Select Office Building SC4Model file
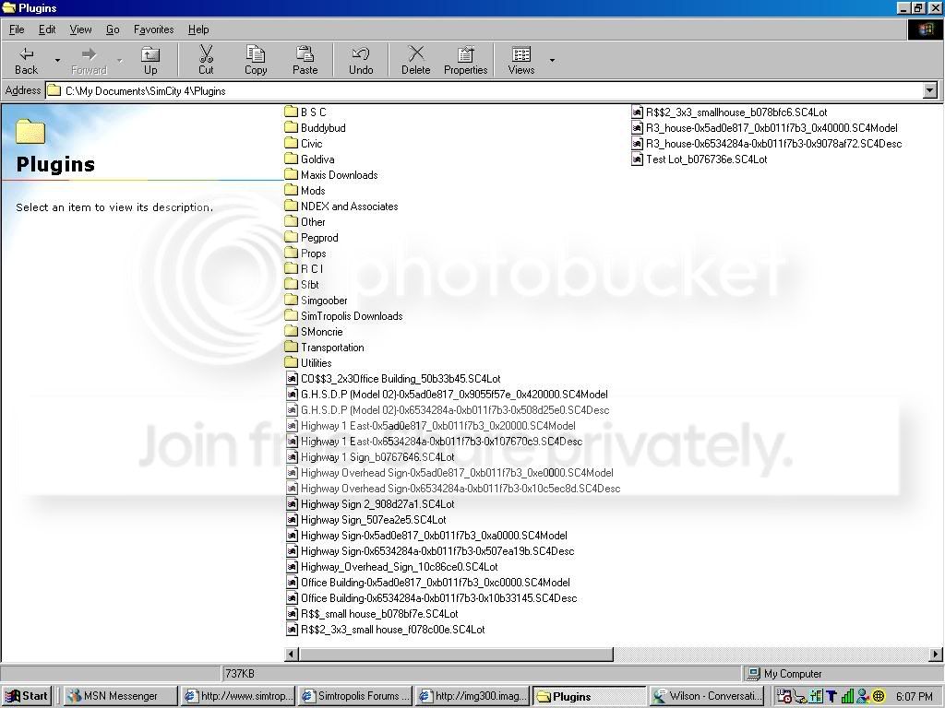The width and height of the screenshot is (945, 708). [x=428, y=582]
